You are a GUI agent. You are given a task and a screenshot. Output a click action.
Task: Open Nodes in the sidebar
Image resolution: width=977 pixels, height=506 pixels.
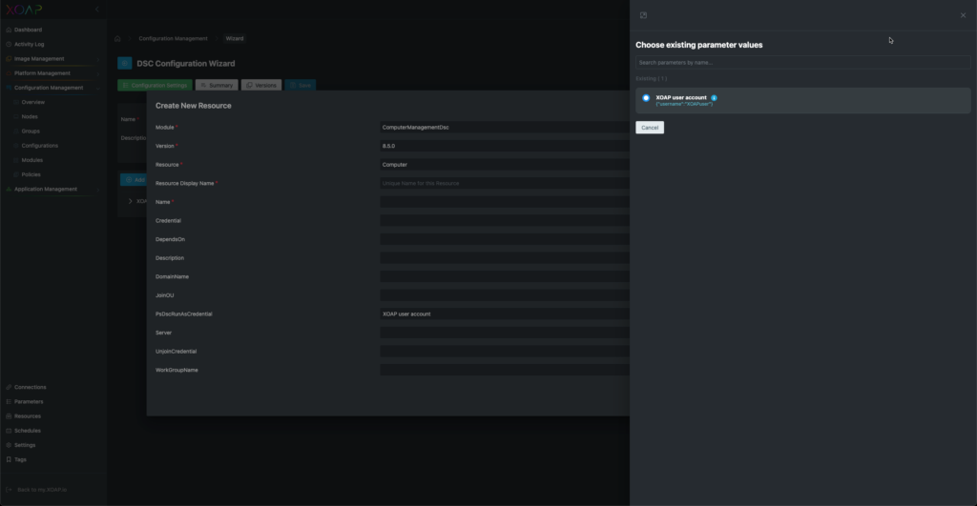coord(30,116)
